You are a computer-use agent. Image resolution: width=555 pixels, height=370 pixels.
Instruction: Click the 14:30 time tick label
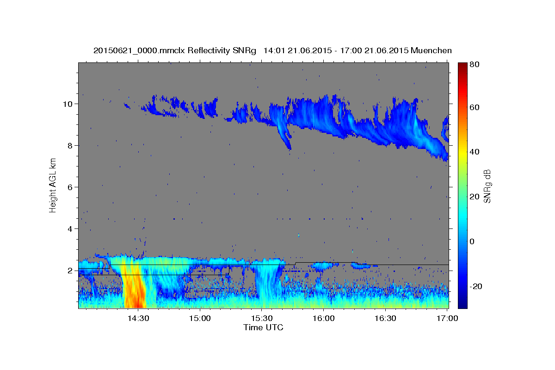(138, 318)
